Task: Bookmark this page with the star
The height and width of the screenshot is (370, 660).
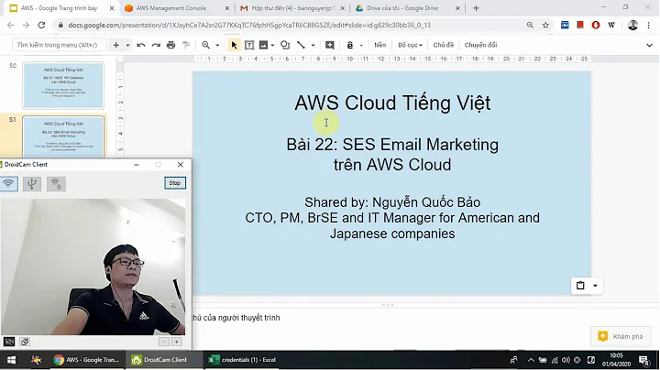Action: coord(545,26)
